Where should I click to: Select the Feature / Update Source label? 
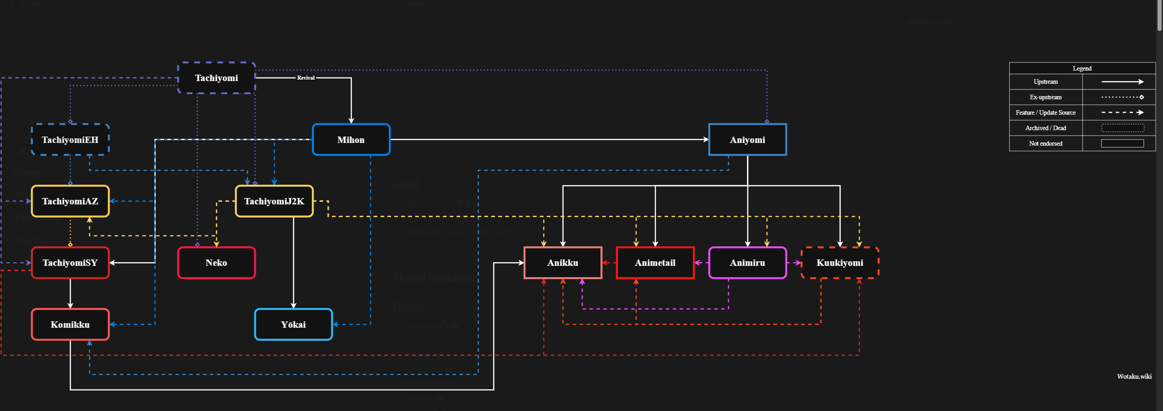tap(1046, 113)
